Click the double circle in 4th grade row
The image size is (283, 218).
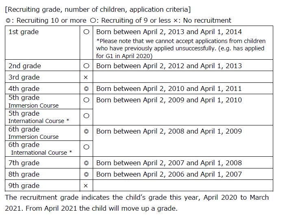[x=86, y=89]
